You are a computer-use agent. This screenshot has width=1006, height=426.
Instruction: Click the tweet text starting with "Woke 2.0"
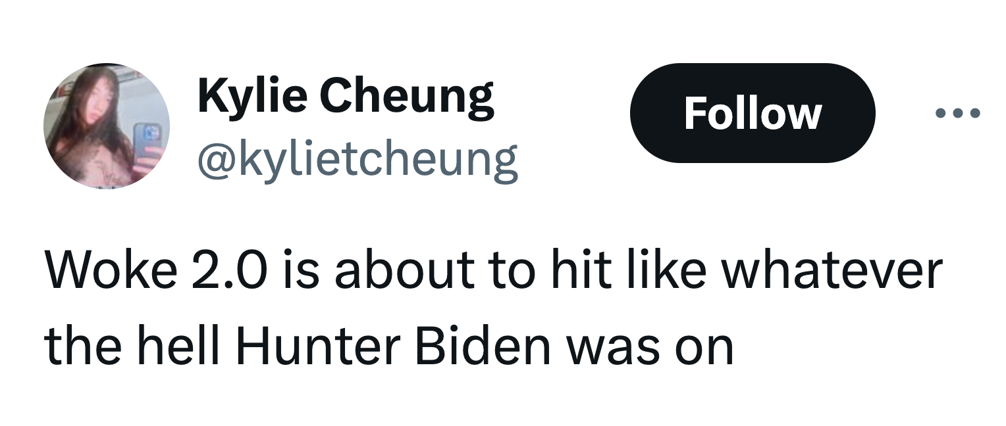click(x=492, y=270)
